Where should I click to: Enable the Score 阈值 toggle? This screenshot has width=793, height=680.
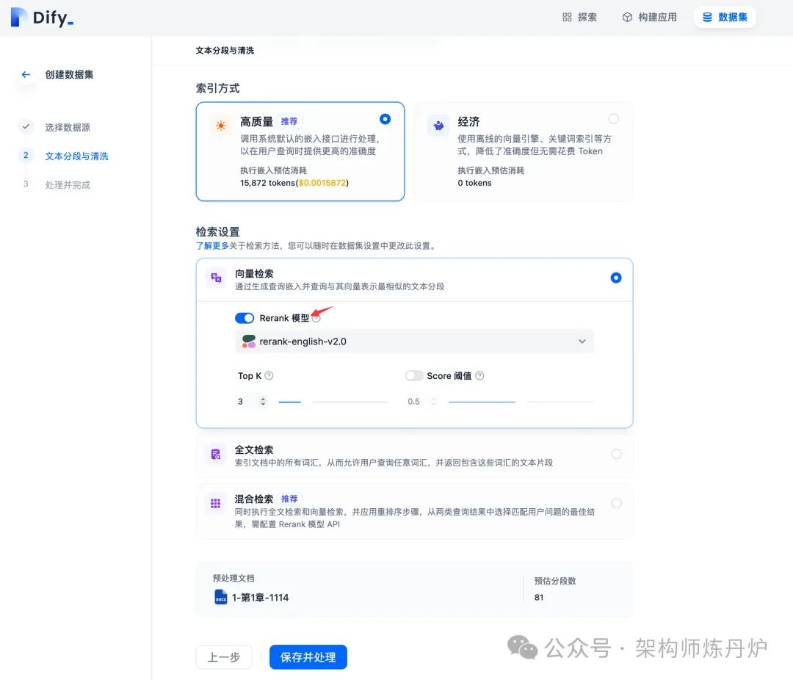[x=413, y=375]
